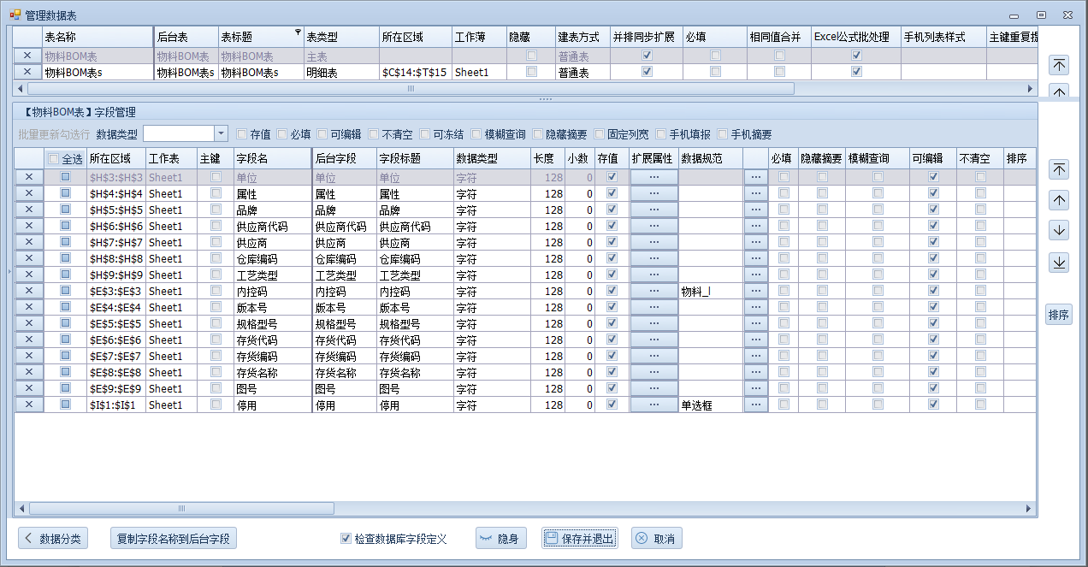This screenshot has height=567, width=1088.
Task: Check the 全选 select-all checkbox
Action: coord(55,159)
